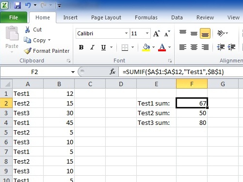
Task: Open the View tab
Action: pos(233,17)
